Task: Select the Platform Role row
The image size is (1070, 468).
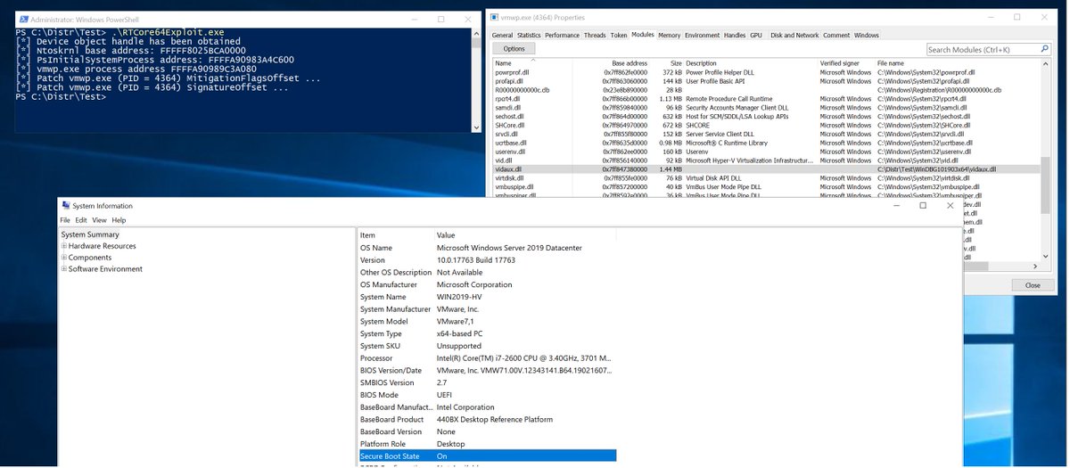Action: click(x=486, y=443)
